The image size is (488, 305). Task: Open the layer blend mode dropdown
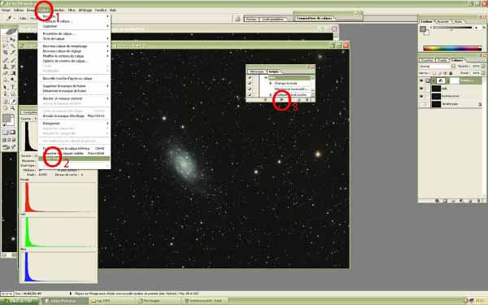437,67
